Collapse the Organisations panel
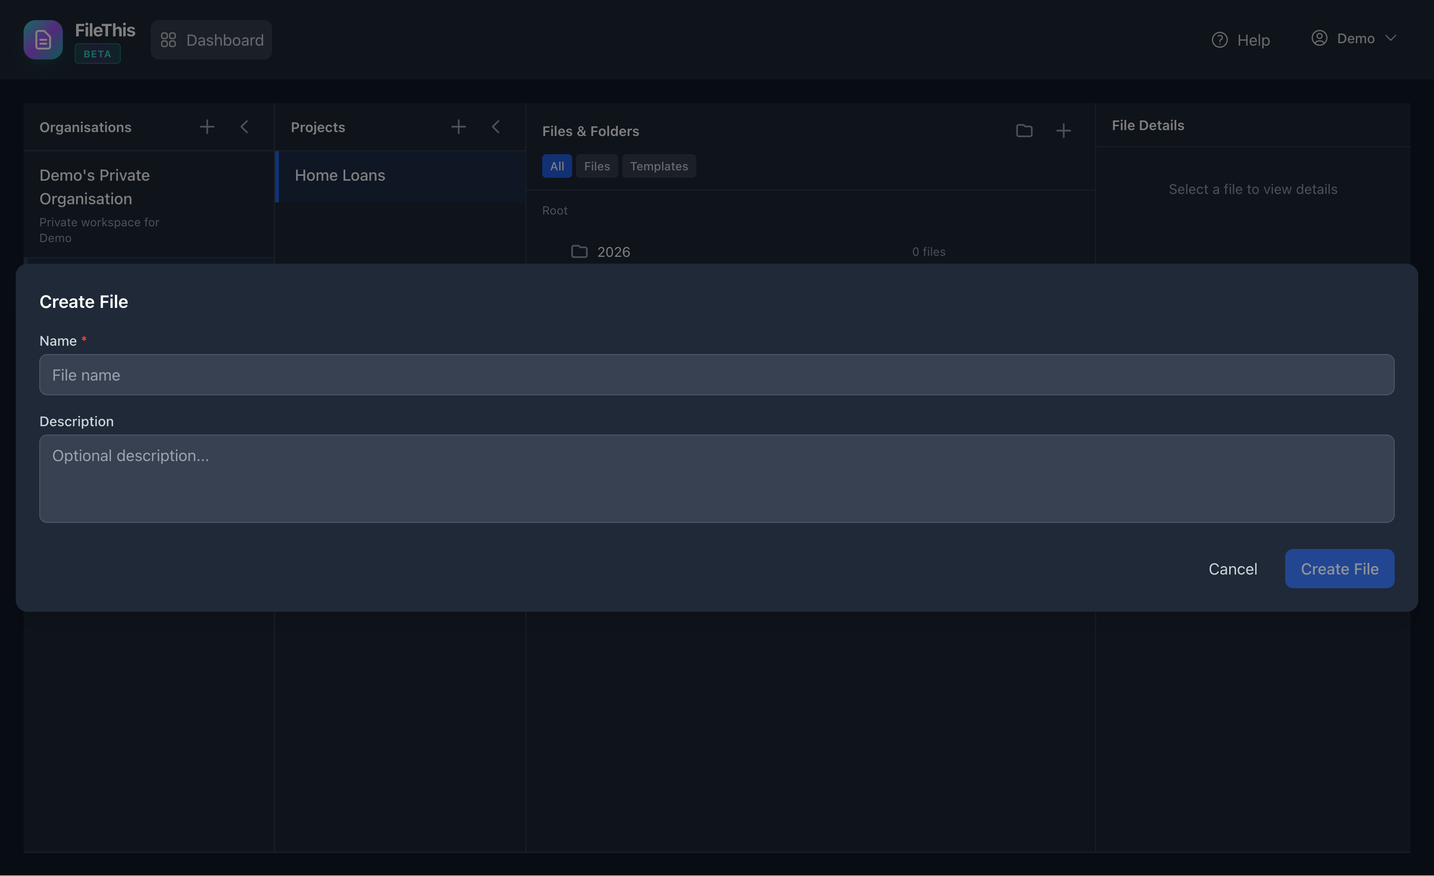 (x=245, y=126)
